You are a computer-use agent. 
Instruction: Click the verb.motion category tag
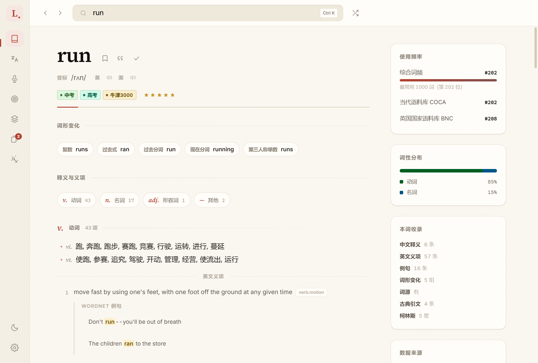pos(311,292)
